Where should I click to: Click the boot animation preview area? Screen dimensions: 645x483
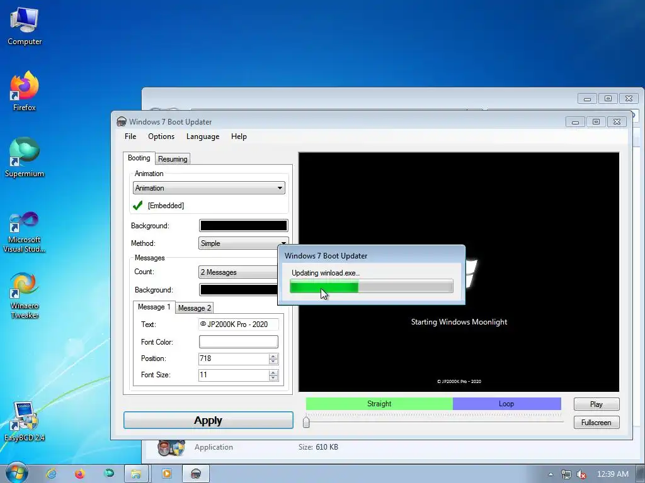tap(459, 272)
